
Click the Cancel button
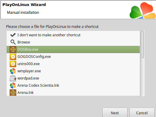pyautogui.click(x=142, y=113)
